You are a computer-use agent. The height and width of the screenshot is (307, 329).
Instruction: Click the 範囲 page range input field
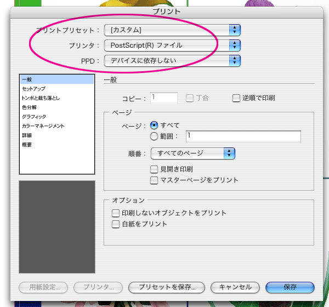[x=243, y=137]
